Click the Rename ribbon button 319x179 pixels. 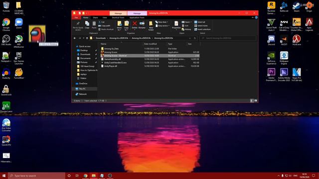point(142,25)
